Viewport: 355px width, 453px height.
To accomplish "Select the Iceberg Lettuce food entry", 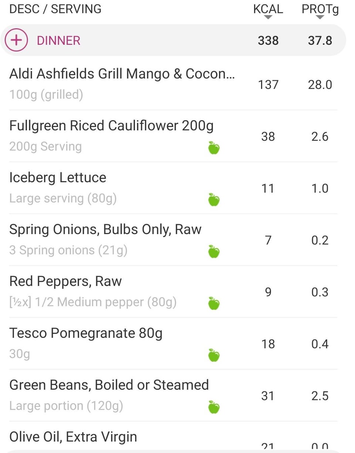I will [173, 188].
